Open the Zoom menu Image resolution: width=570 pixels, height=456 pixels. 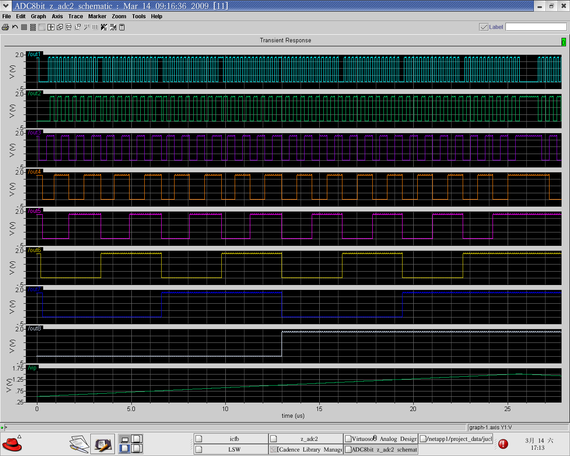click(119, 16)
